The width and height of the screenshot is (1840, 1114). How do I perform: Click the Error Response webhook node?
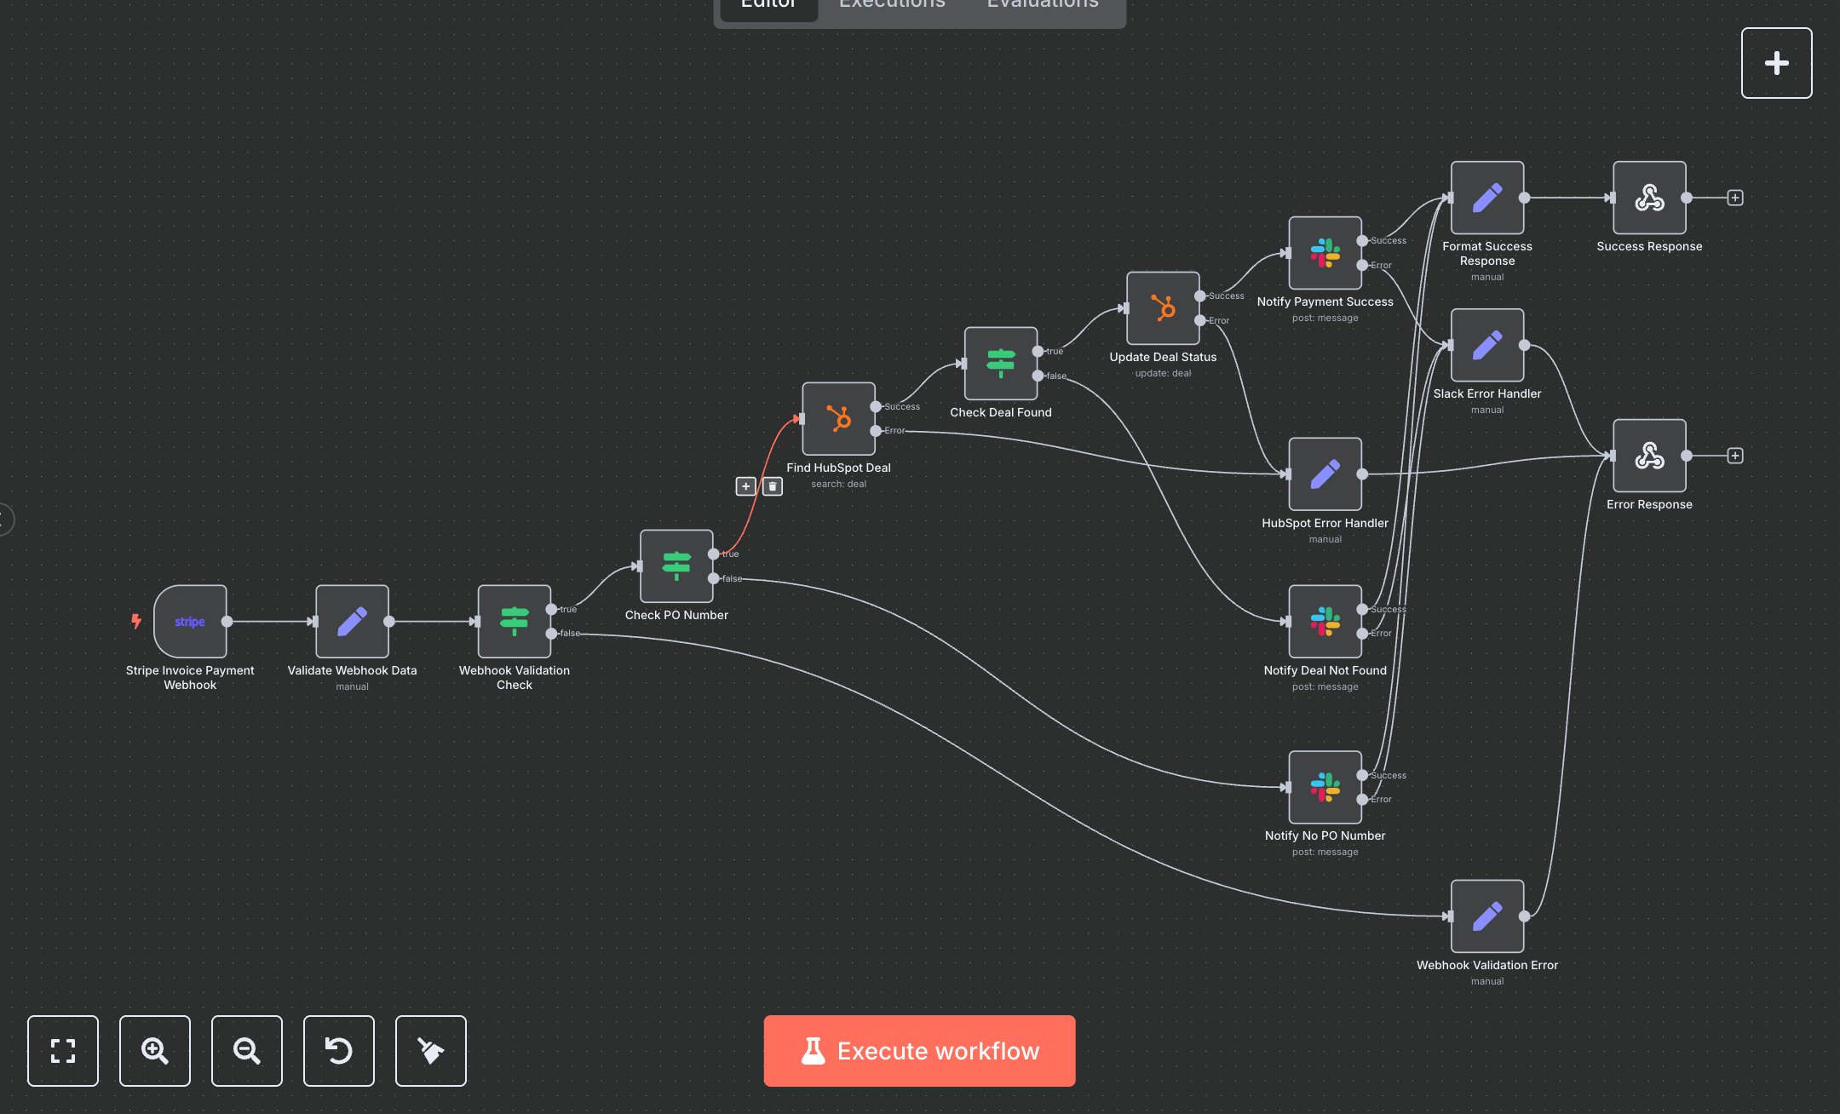coord(1649,456)
